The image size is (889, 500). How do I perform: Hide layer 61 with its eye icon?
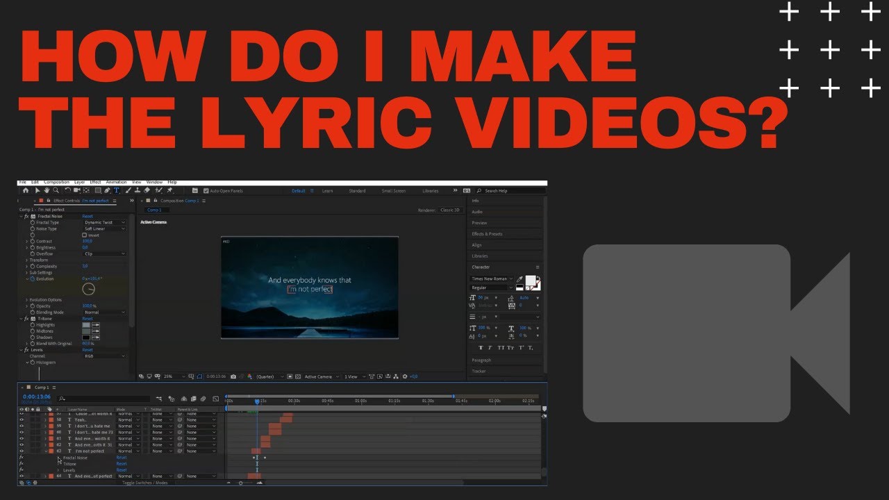tap(22, 438)
